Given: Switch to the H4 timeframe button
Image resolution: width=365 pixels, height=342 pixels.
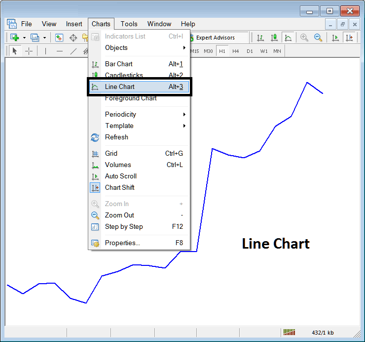Looking at the screenshot, I should point(236,51).
